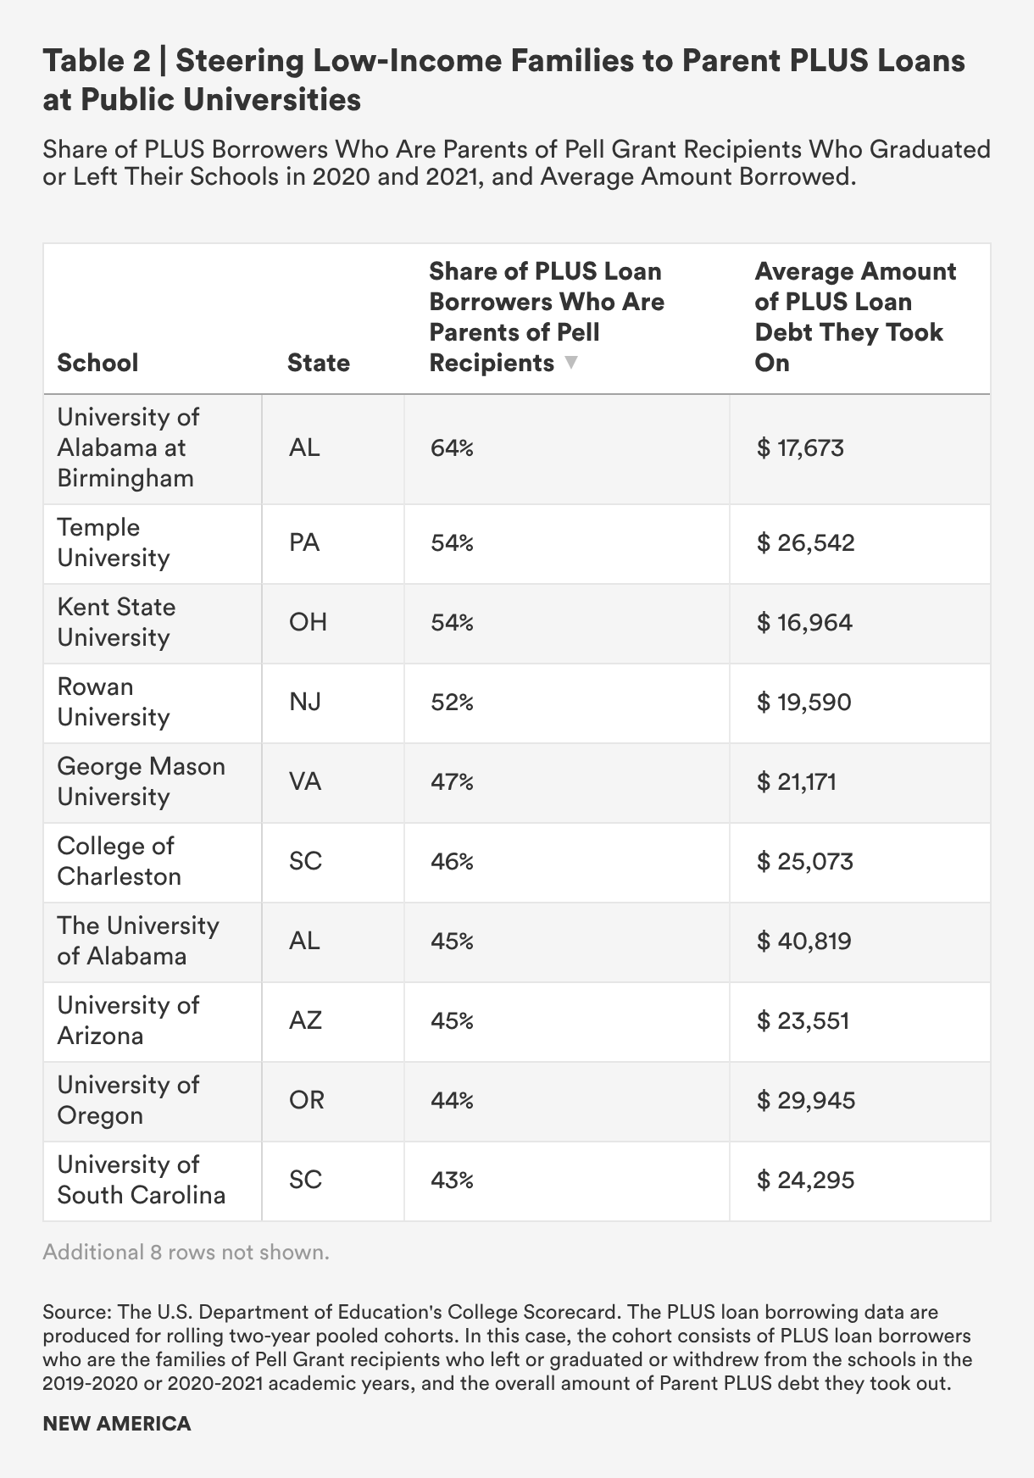Sort by the State column header
The height and width of the screenshot is (1478, 1034).
(319, 363)
